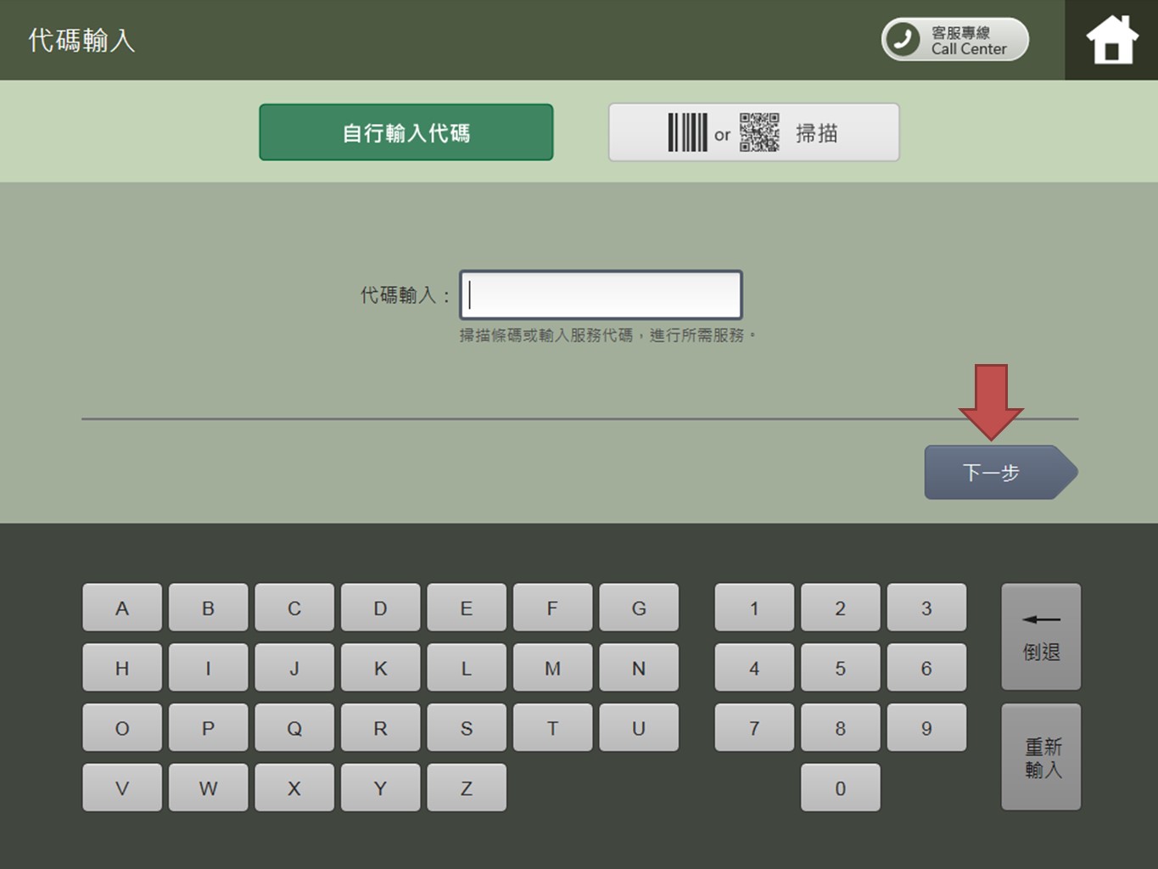Switch to 自行輸入代碼 manual entry tab
The width and height of the screenshot is (1158, 869).
pos(406,132)
